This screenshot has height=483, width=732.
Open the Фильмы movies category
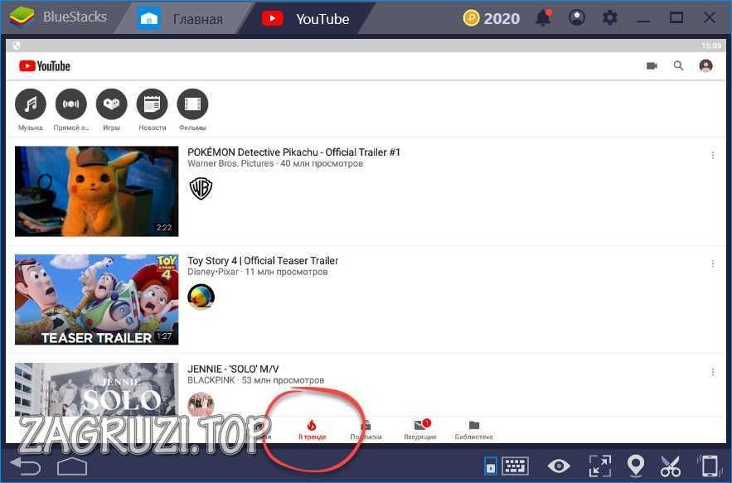(193, 104)
